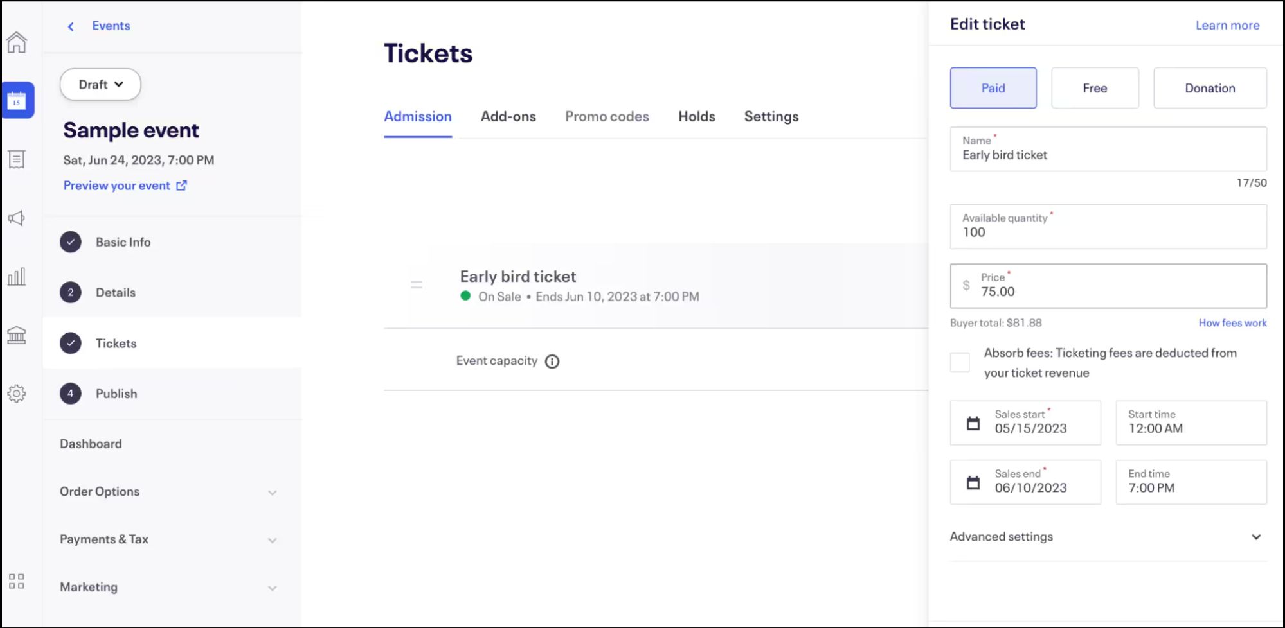Open the Settings gear icon in left rail
The width and height of the screenshot is (1285, 628).
(17, 394)
